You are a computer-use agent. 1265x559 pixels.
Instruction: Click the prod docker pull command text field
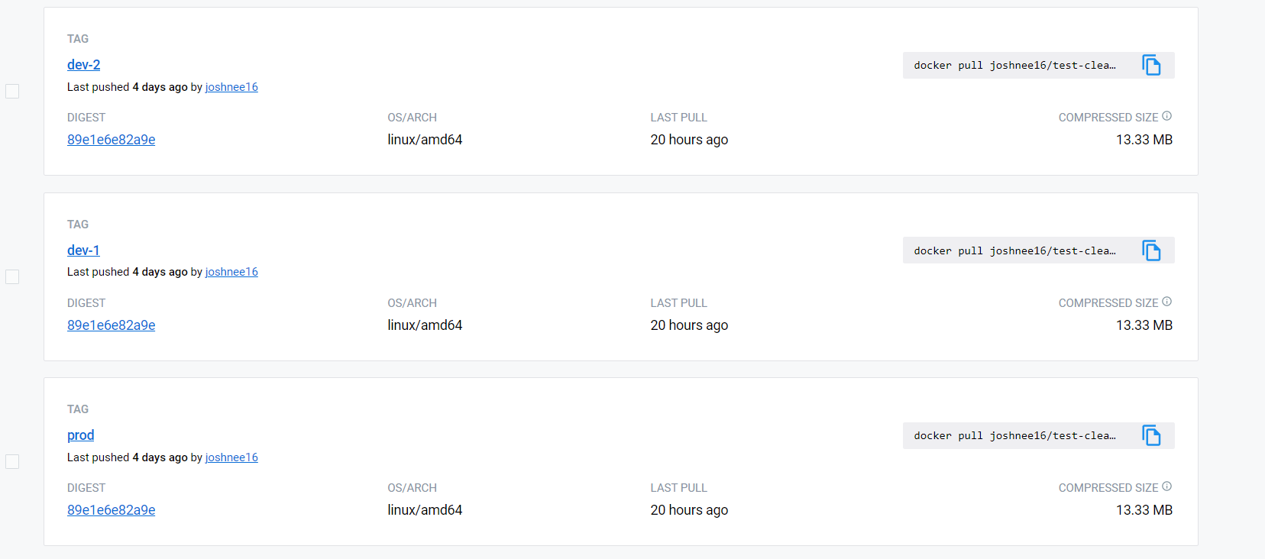pyautogui.click(x=1016, y=435)
